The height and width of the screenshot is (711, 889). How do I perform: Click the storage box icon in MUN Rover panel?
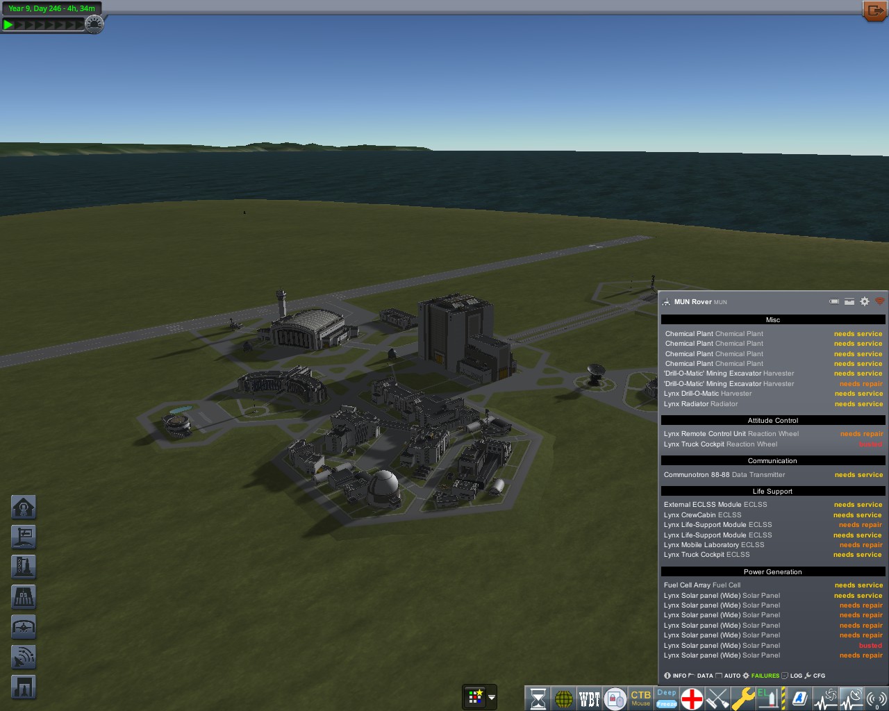click(849, 301)
